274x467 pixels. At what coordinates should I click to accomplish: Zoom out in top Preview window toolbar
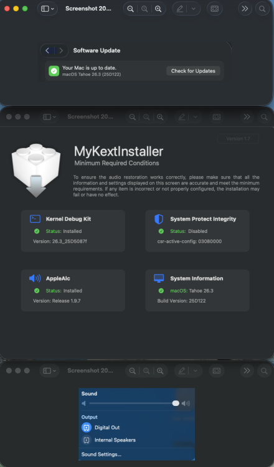coord(130,9)
